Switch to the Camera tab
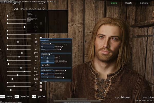The image size is (154, 103). tap(144, 3)
